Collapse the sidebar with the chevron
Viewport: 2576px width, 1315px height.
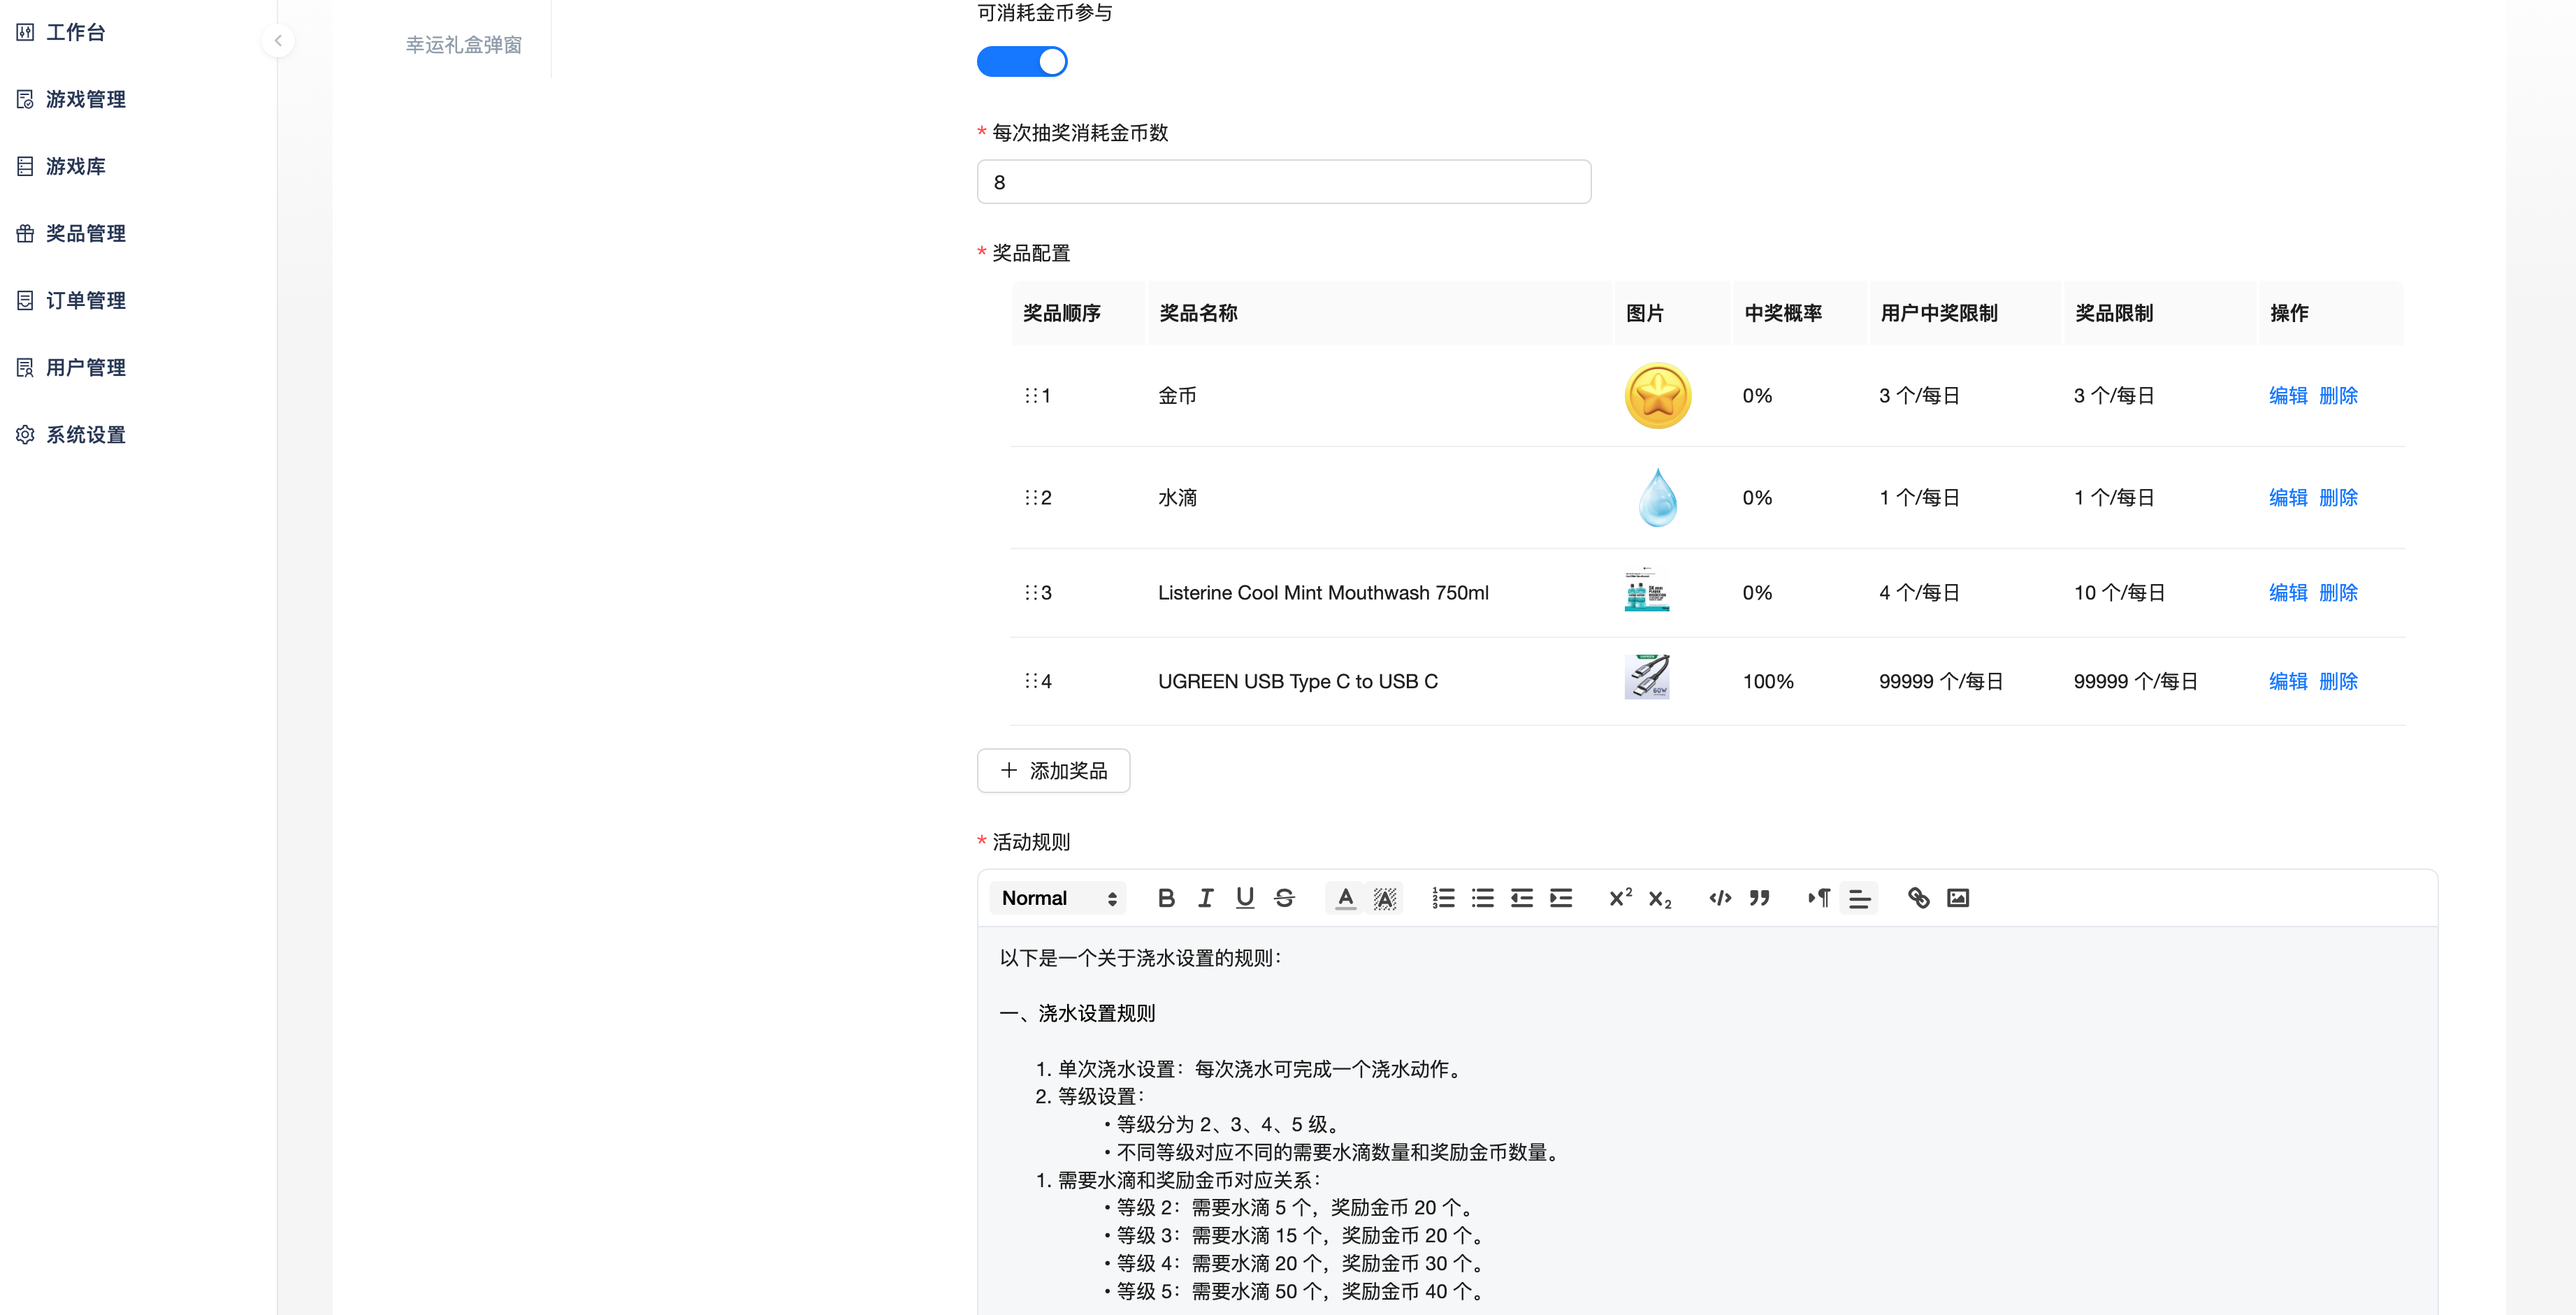tap(278, 41)
